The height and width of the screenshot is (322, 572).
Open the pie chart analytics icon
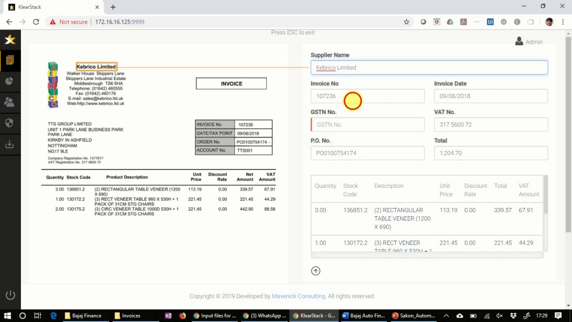point(9,81)
